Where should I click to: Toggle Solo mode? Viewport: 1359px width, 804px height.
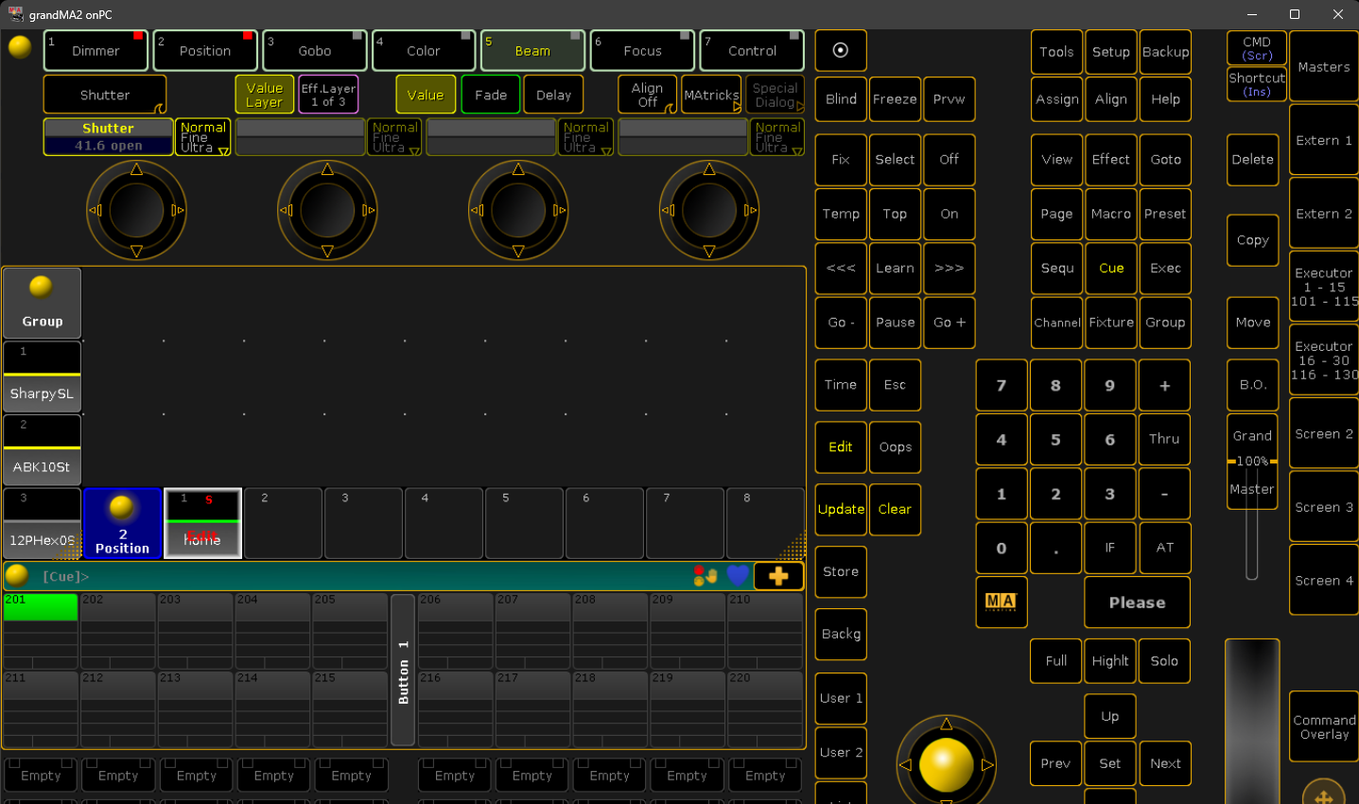(1165, 660)
